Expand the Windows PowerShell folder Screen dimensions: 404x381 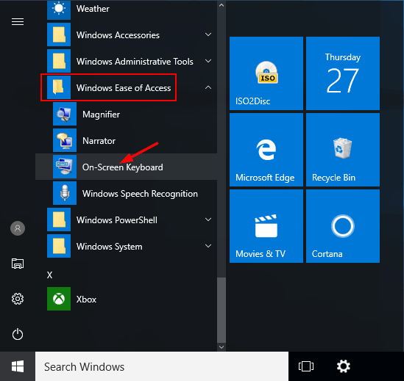pyautogui.click(x=130, y=219)
